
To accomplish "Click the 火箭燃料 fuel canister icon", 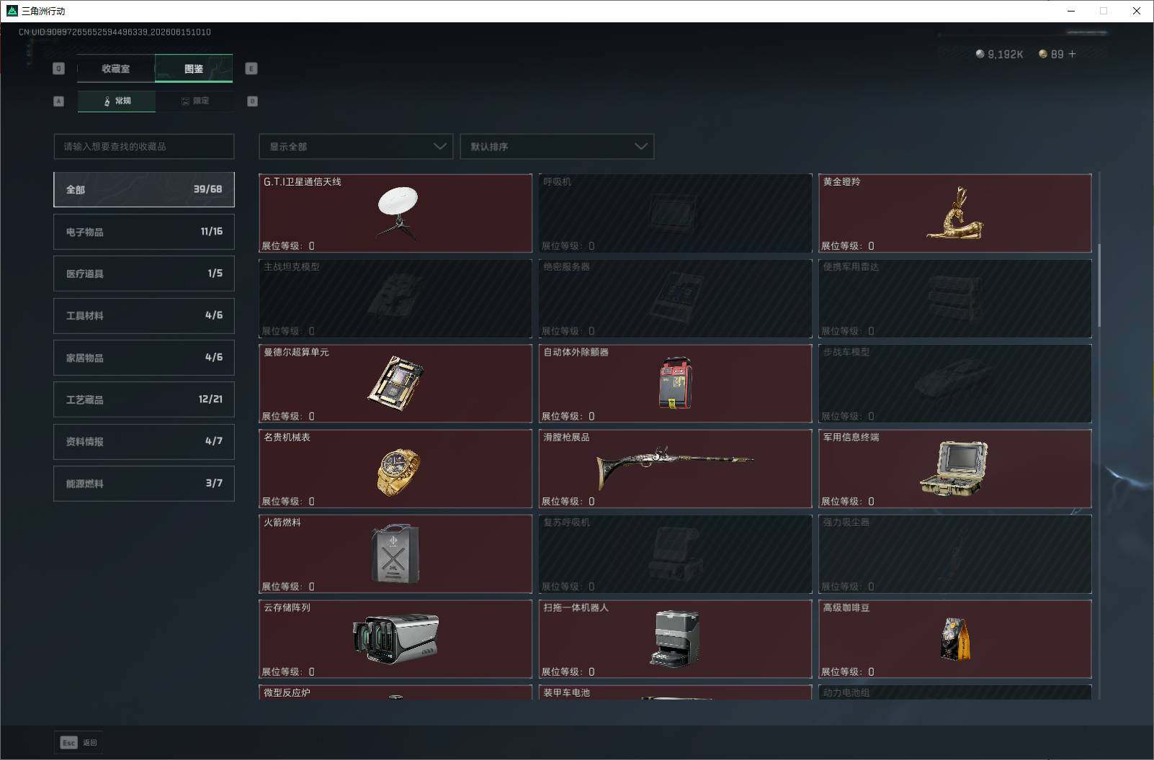I will [x=395, y=553].
